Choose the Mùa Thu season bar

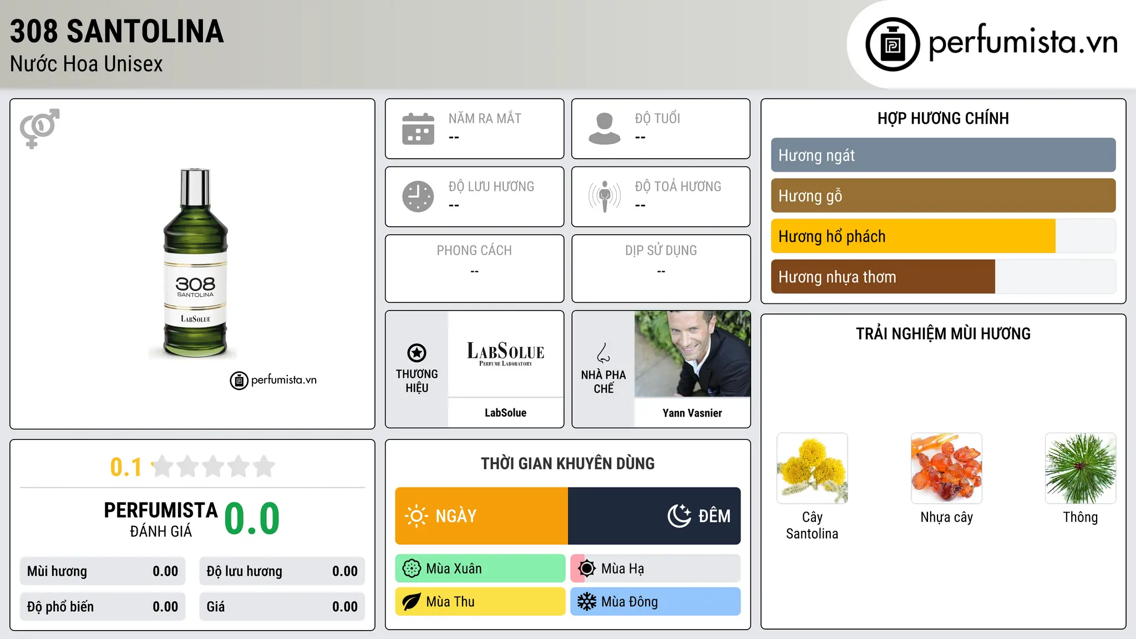tap(480, 602)
